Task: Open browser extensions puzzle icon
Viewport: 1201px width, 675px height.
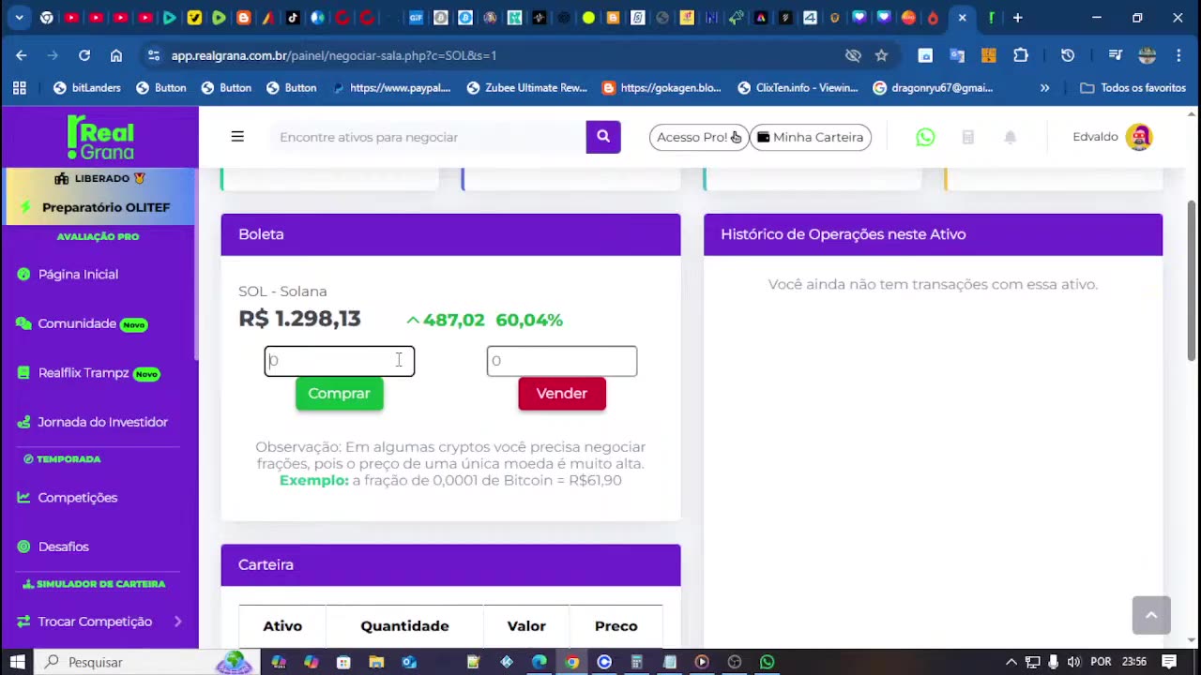Action: point(1021,55)
